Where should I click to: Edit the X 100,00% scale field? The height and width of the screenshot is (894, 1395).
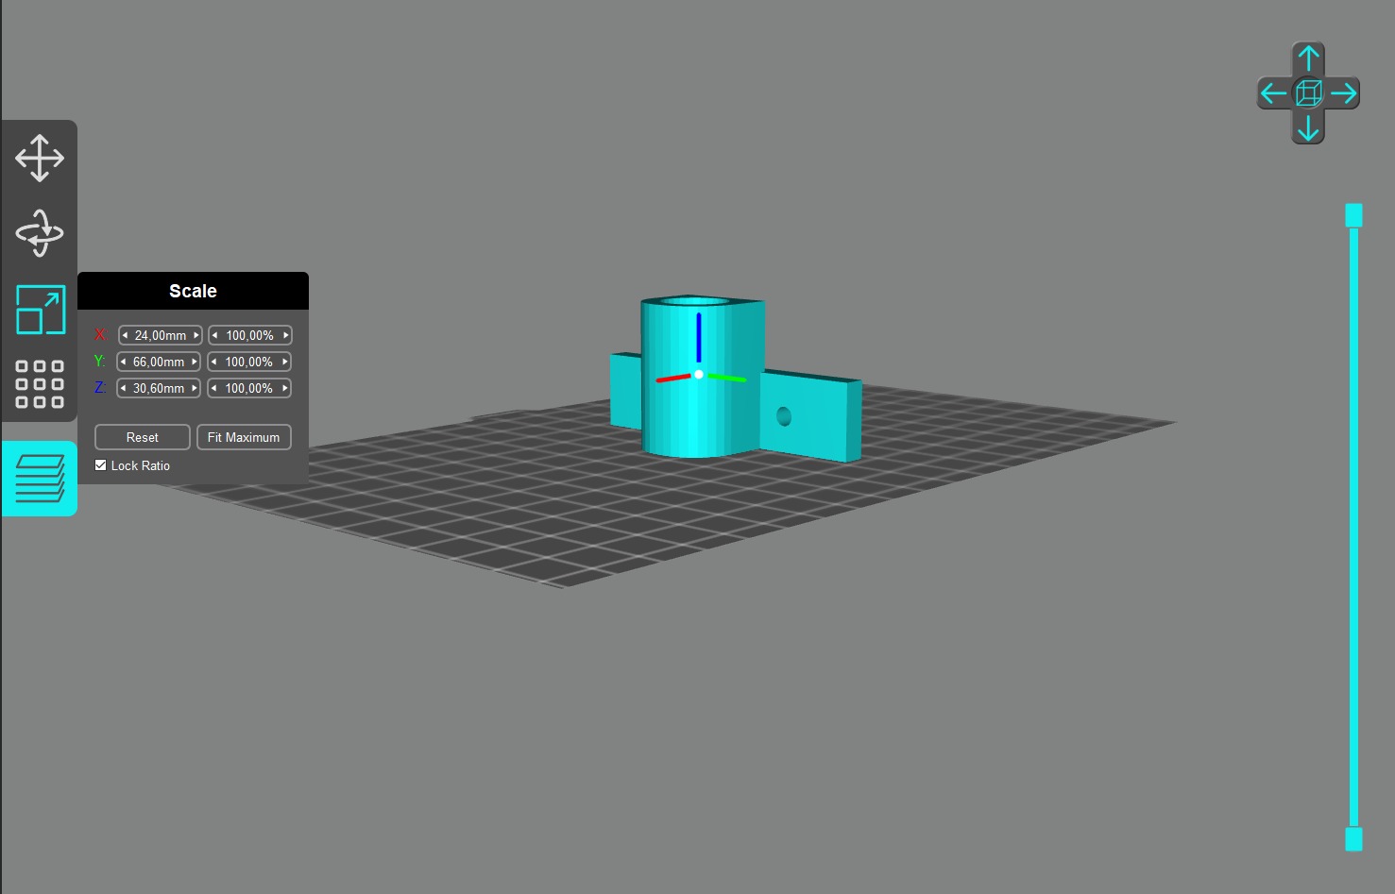tap(250, 335)
